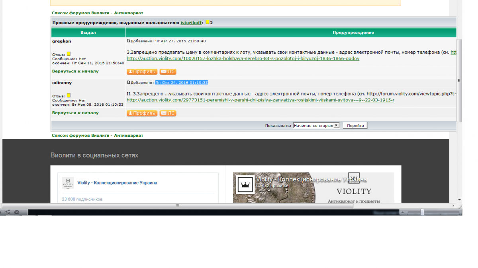
Task: Click post icon before gregkon's Добавлено date
Action: (x=129, y=41)
